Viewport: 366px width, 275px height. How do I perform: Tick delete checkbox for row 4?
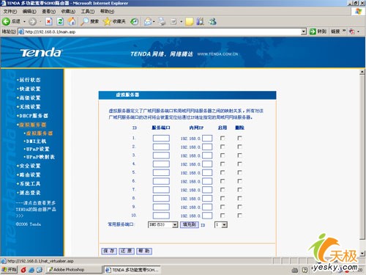(x=239, y=164)
